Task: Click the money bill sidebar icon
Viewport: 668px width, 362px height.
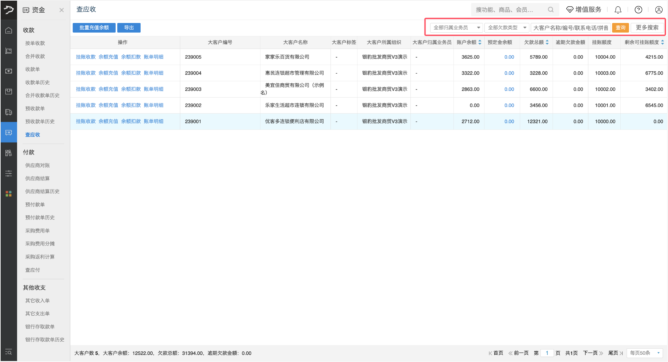Action: click(9, 71)
